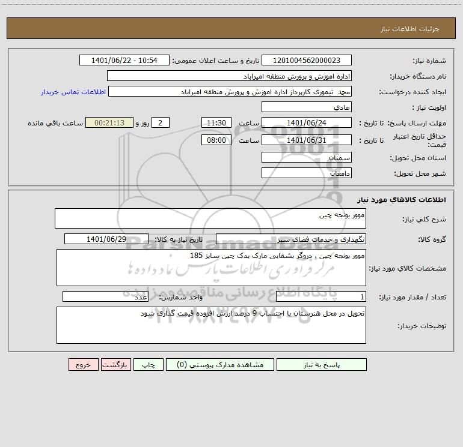The height and width of the screenshot is (447, 463).
Task: Click the label شماره نیاز
Action: (x=429, y=61)
